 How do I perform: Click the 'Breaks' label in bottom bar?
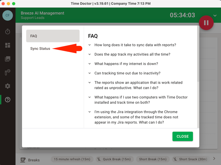34,160
